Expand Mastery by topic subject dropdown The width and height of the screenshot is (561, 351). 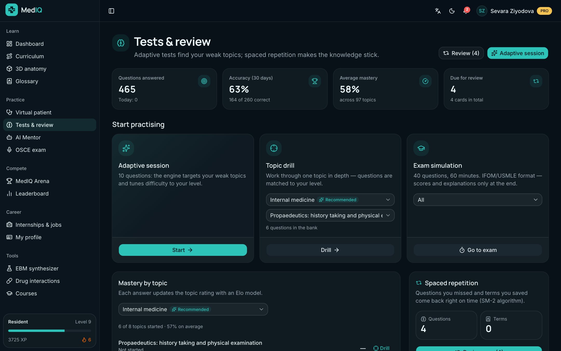click(x=193, y=309)
